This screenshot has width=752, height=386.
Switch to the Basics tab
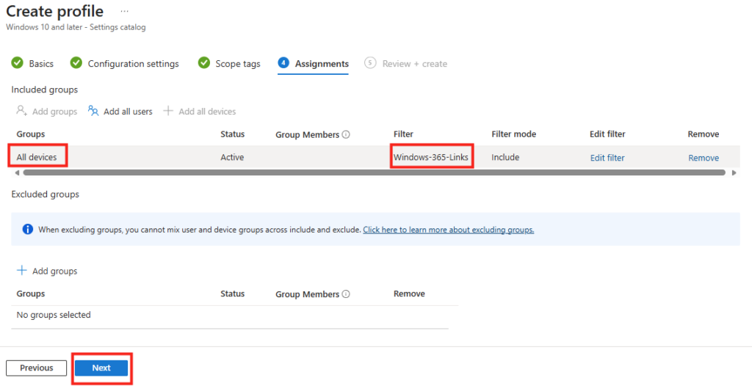pos(41,64)
